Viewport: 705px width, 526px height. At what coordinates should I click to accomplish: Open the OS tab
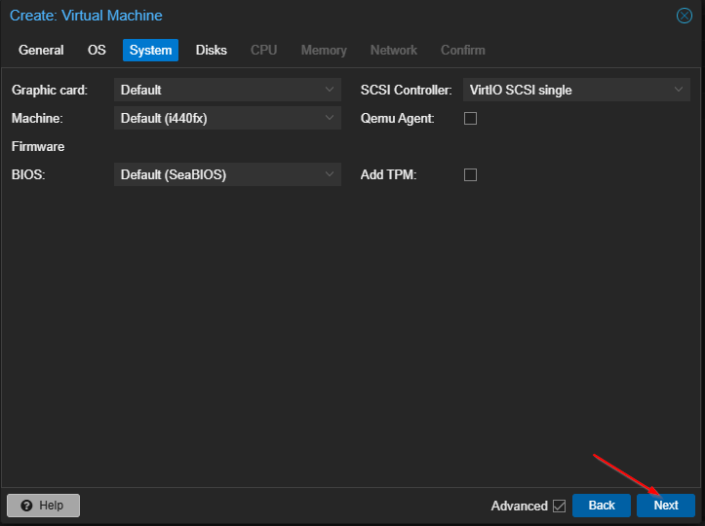point(97,50)
